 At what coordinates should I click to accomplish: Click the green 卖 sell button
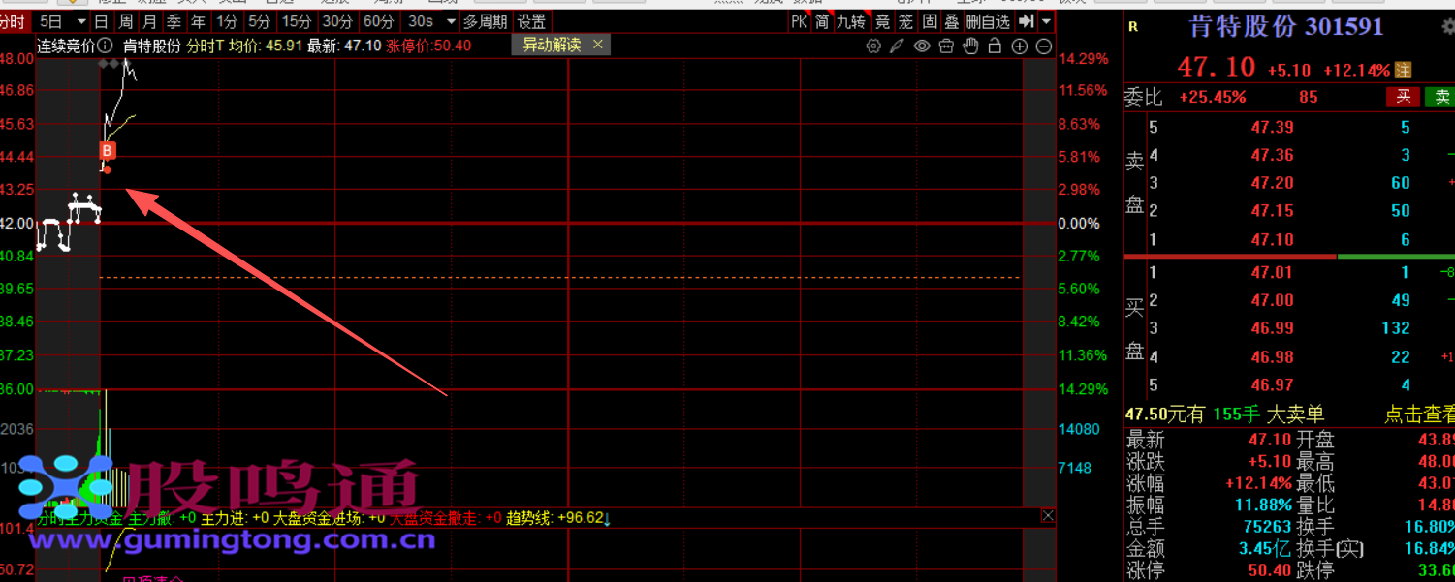[1442, 97]
